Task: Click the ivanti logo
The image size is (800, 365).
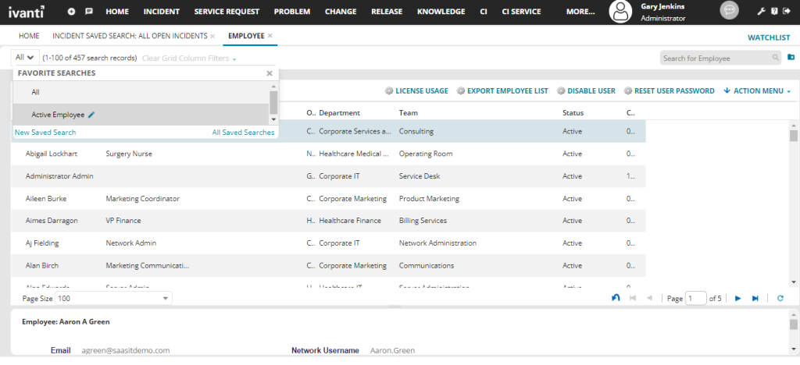Action: point(26,11)
